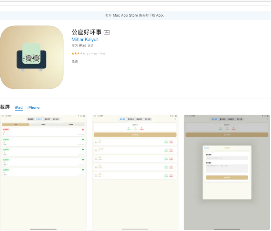Click the 4+ age rating badge

pyautogui.click(x=107, y=32)
